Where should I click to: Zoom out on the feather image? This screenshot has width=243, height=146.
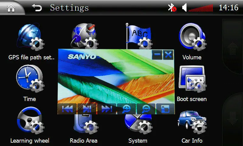146,109
